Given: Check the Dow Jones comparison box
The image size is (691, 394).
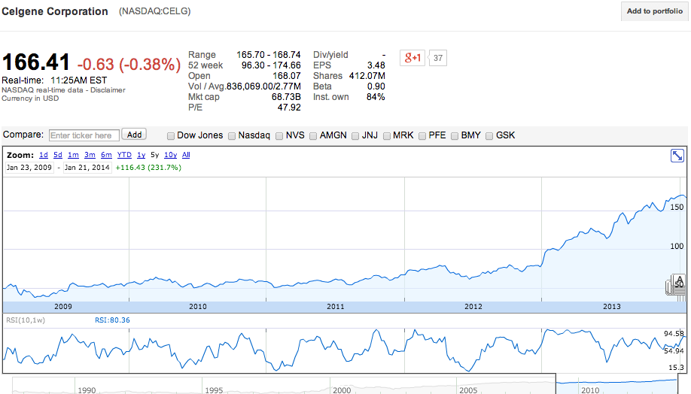Looking at the screenshot, I should 171,136.
